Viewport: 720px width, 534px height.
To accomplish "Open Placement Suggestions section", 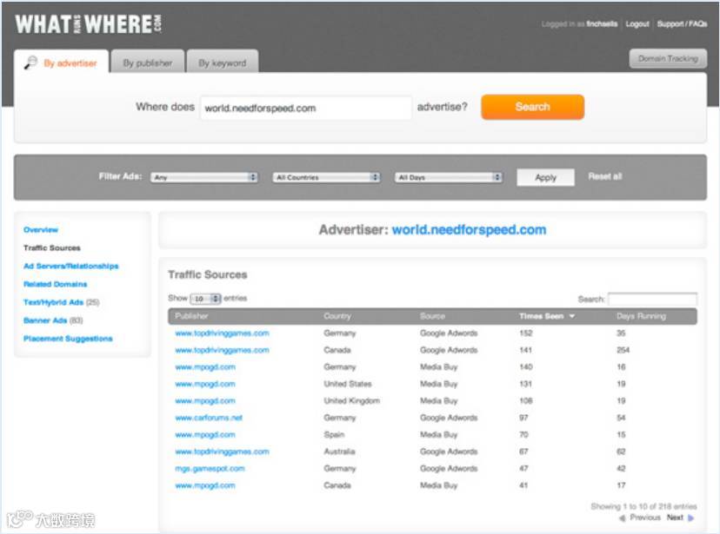I will click(68, 339).
